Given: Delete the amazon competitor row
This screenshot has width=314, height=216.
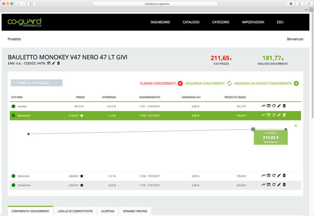Looking at the screenshot, I should 284,106.
